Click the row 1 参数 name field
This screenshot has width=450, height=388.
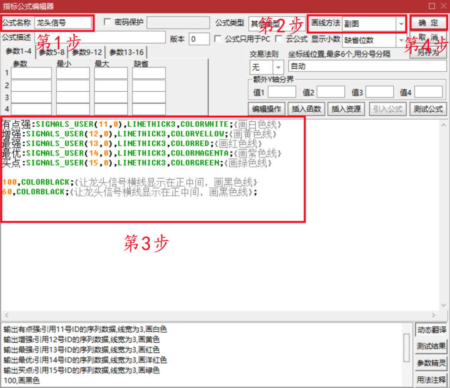(31, 73)
